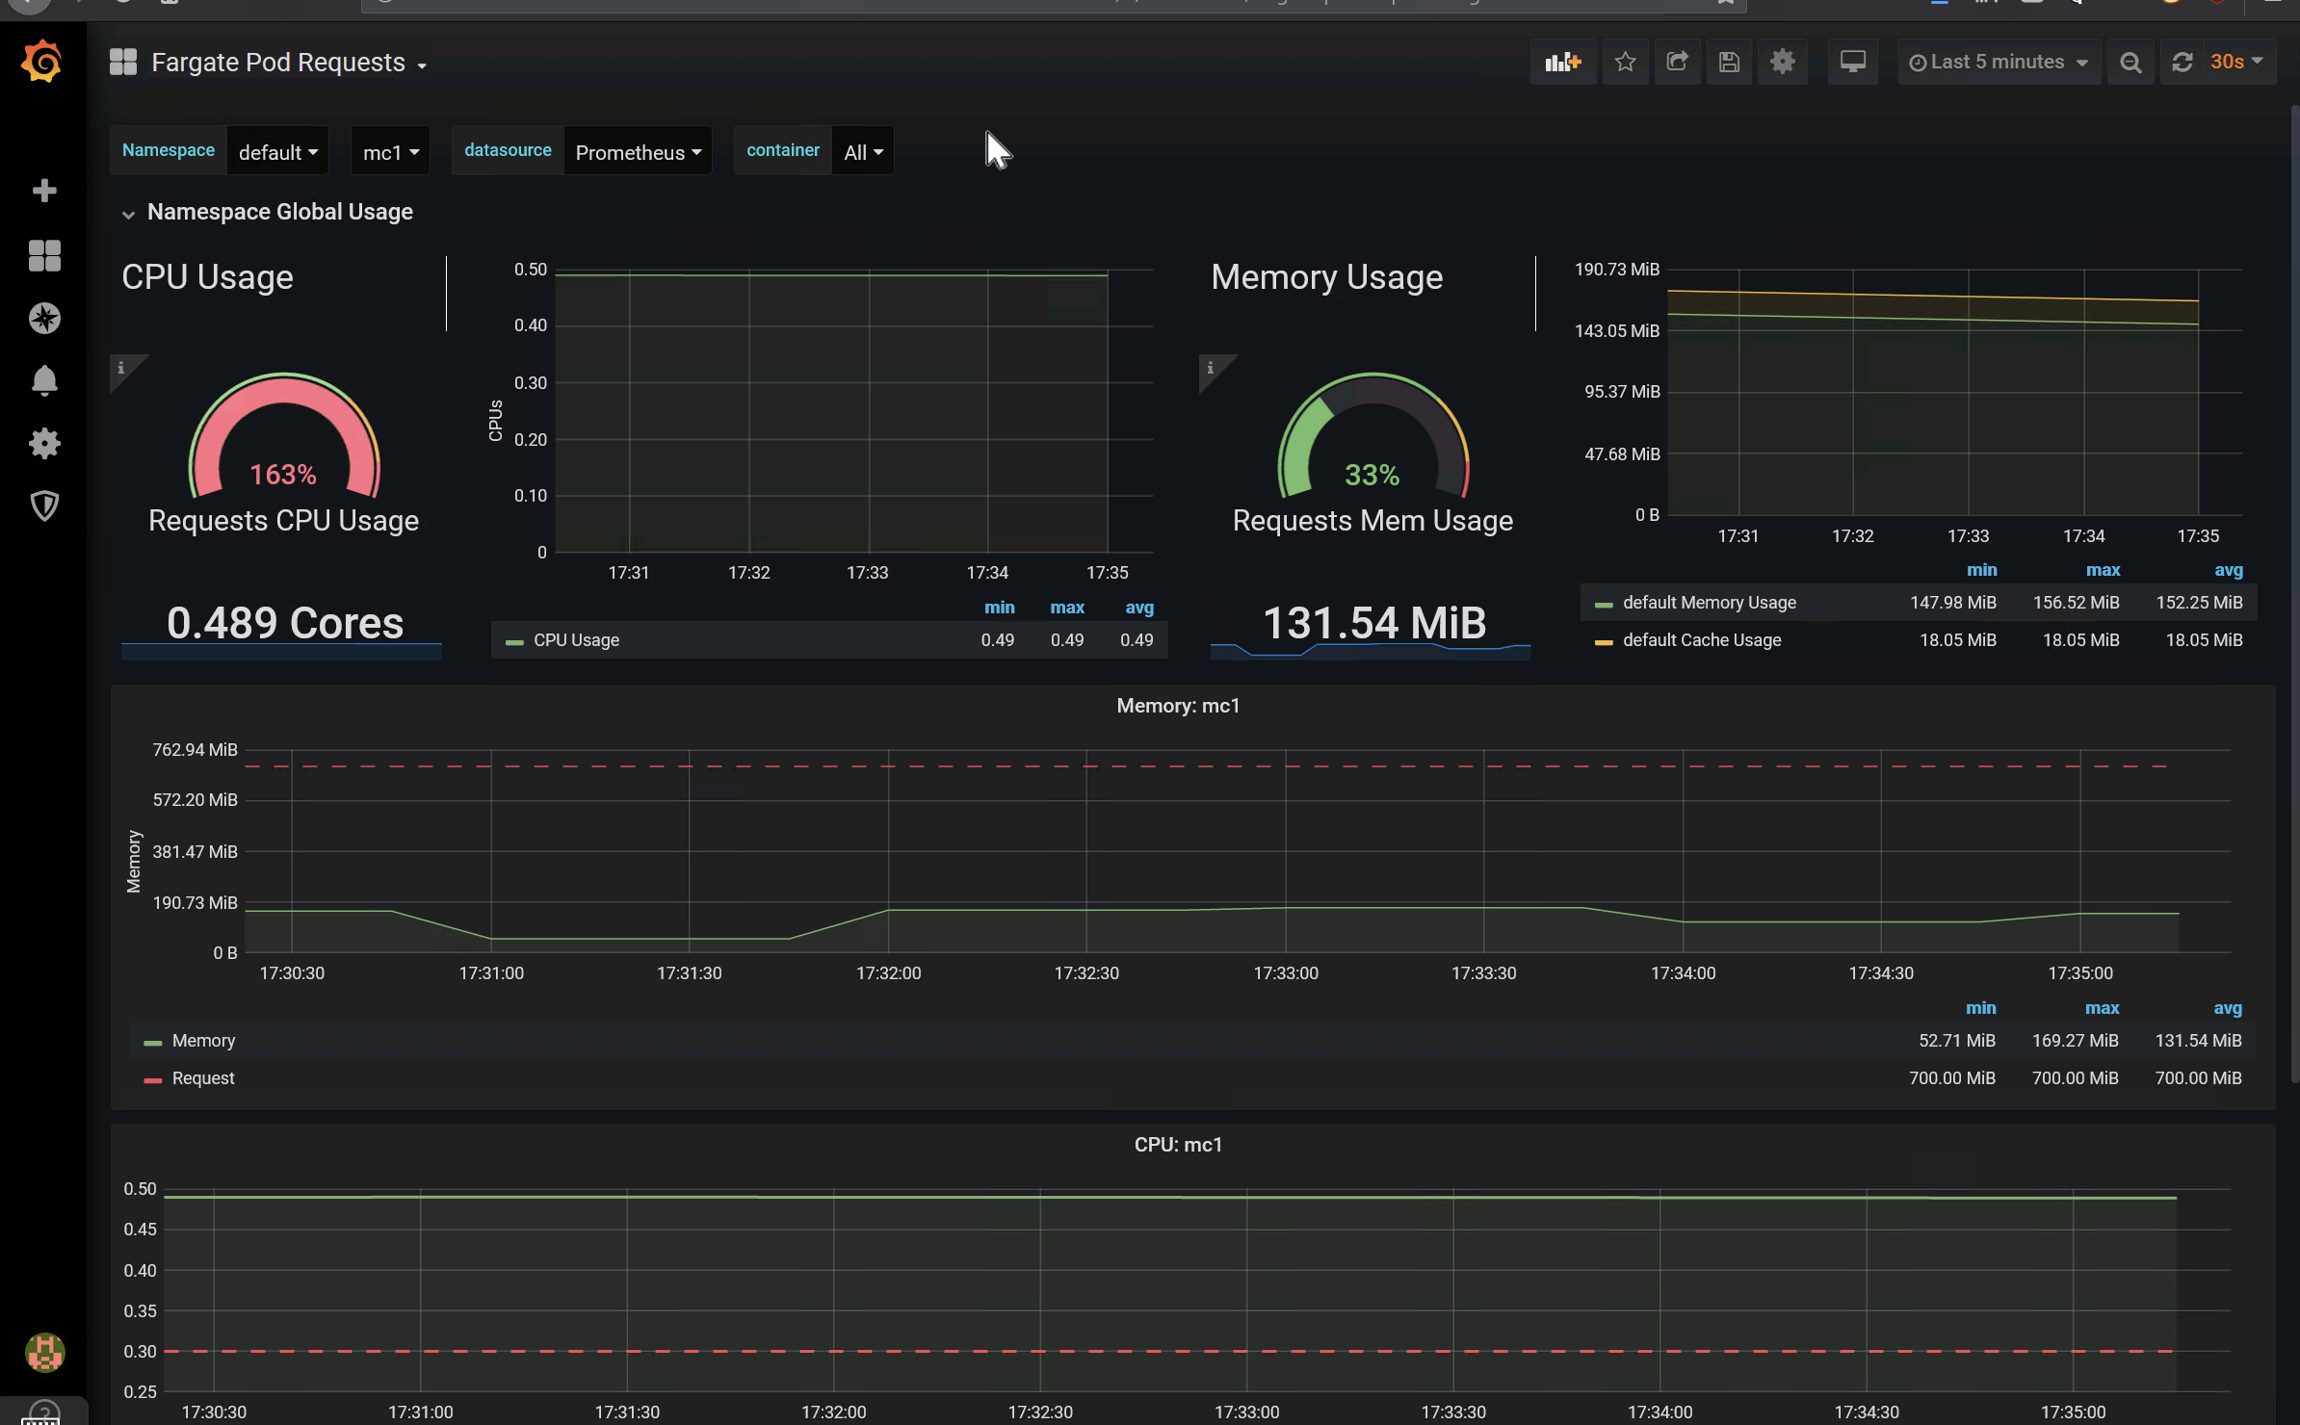Toggle the CPU Usage legend series

[x=576, y=640]
